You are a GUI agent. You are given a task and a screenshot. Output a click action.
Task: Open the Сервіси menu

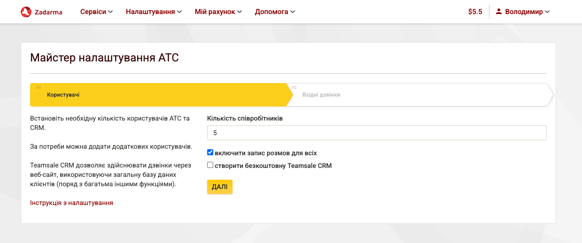click(x=93, y=12)
